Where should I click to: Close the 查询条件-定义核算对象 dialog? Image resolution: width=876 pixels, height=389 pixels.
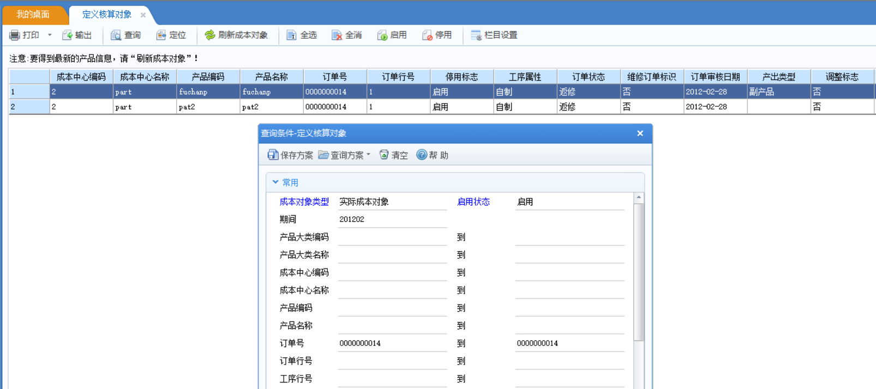tap(640, 133)
